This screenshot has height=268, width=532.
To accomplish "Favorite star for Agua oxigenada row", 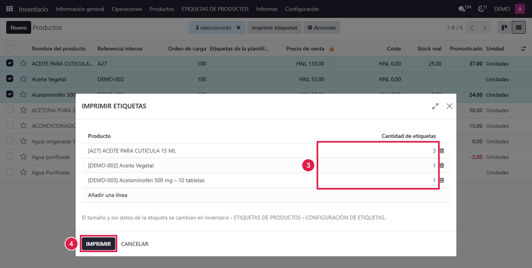I will pos(23,141).
